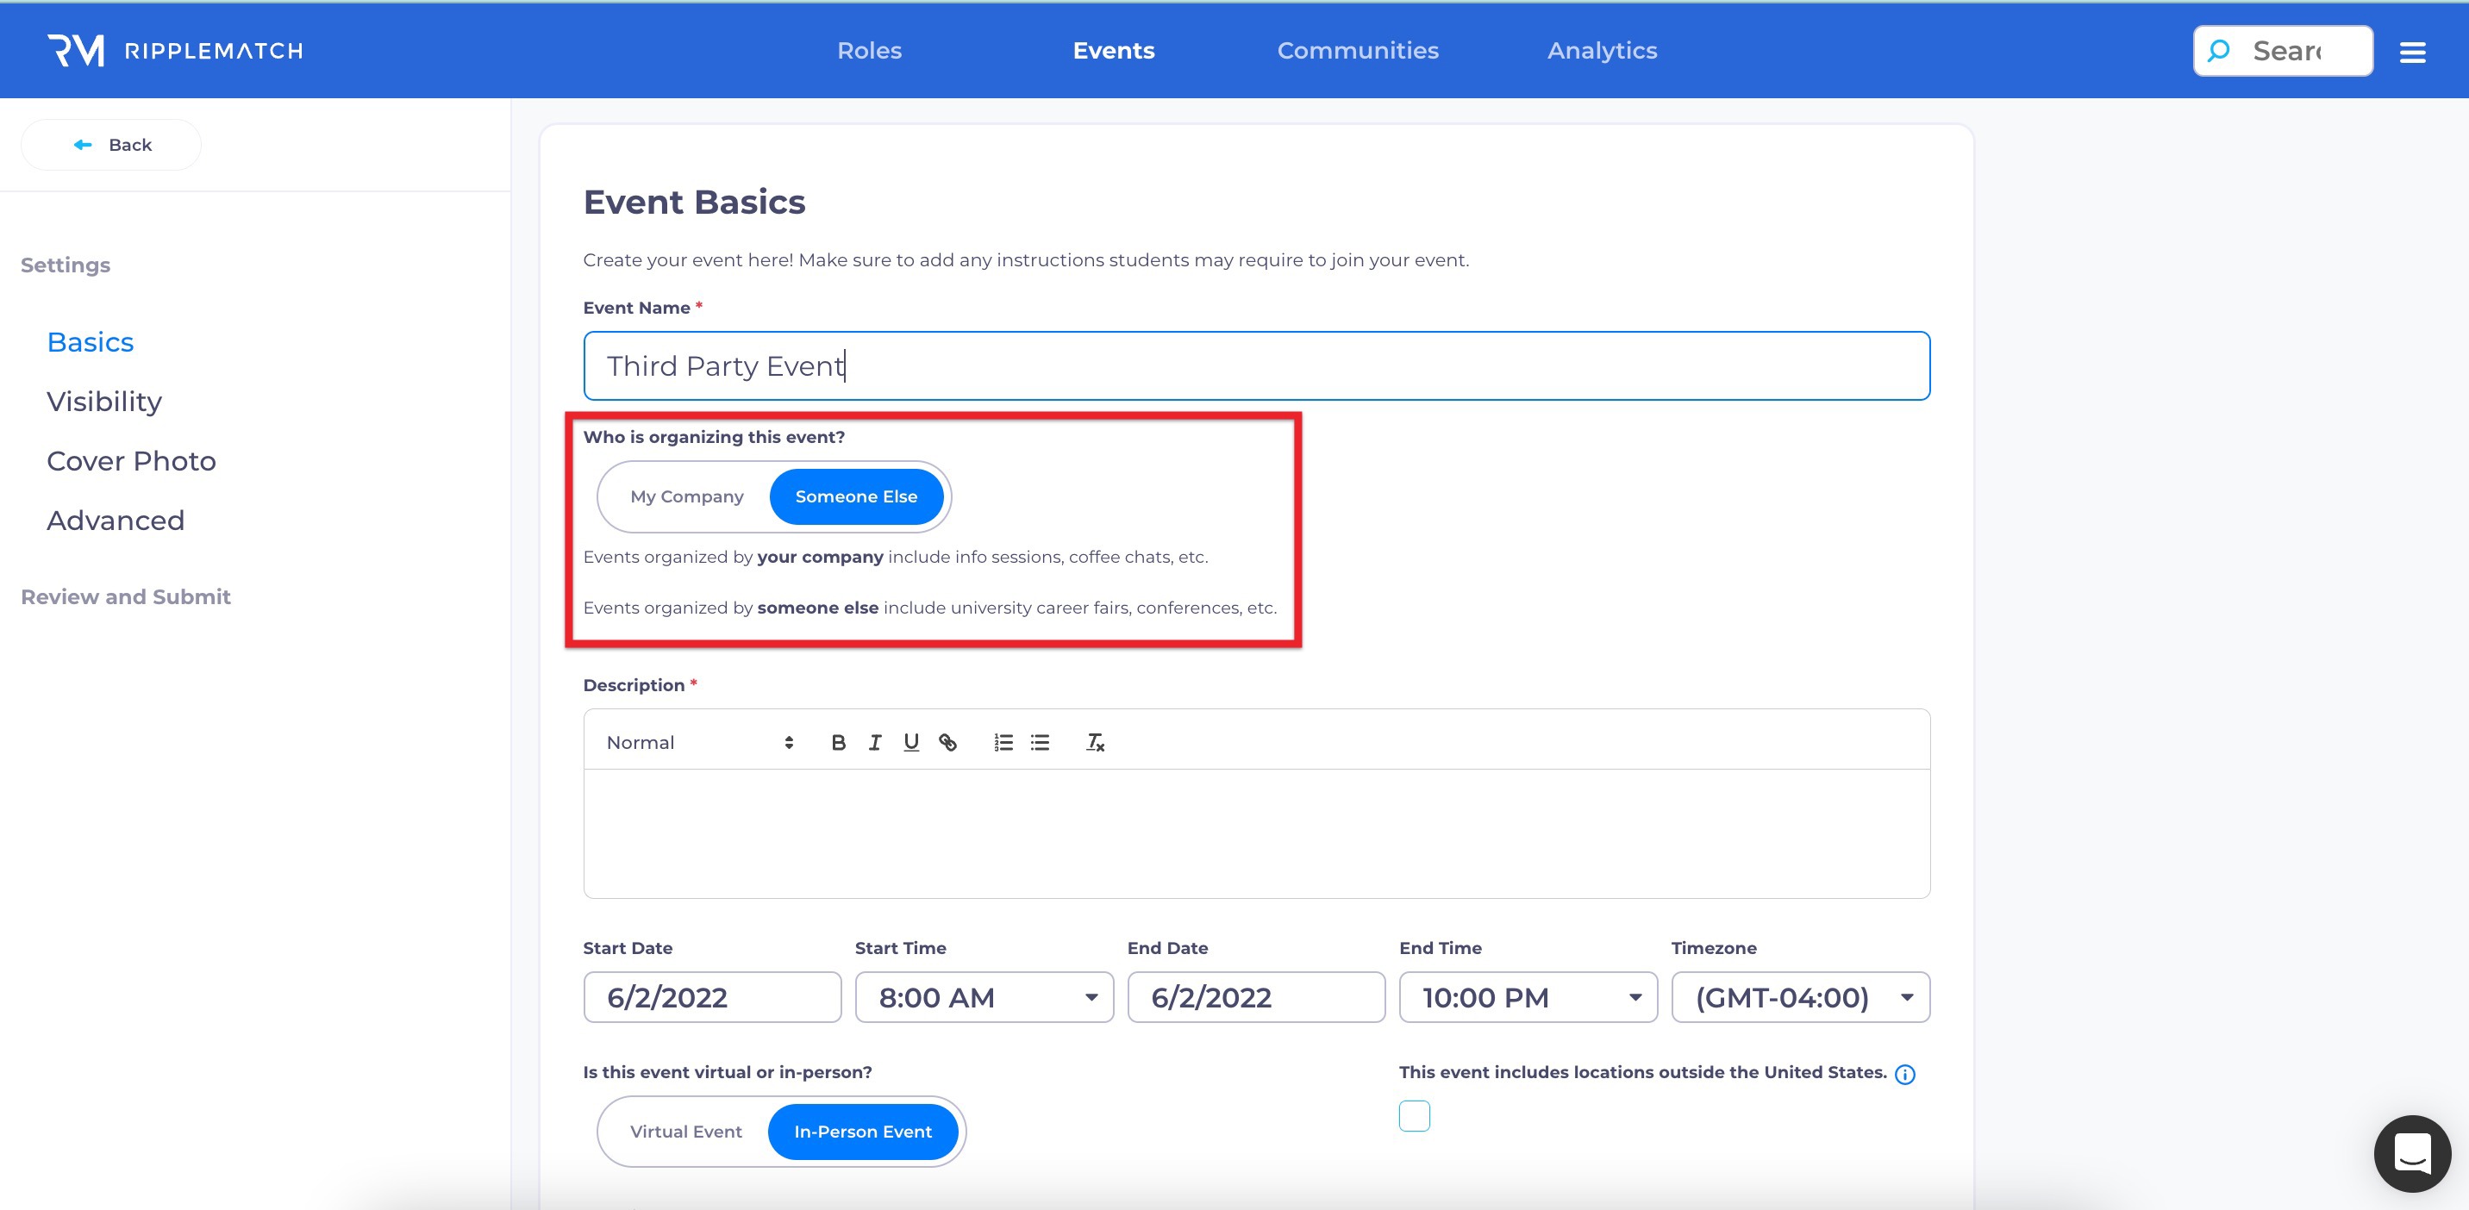Apply underline formatting in description

(910, 743)
